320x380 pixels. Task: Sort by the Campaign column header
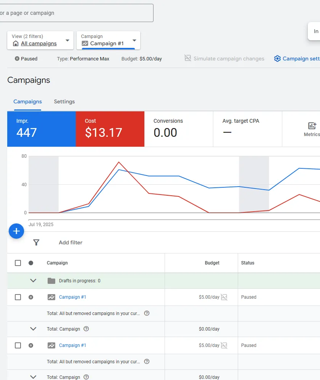(x=57, y=263)
